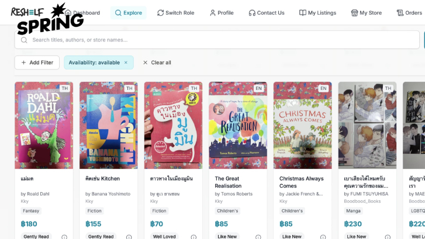Clear all active filters
The height and width of the screenshot is (239, 425).
point(157,63)
